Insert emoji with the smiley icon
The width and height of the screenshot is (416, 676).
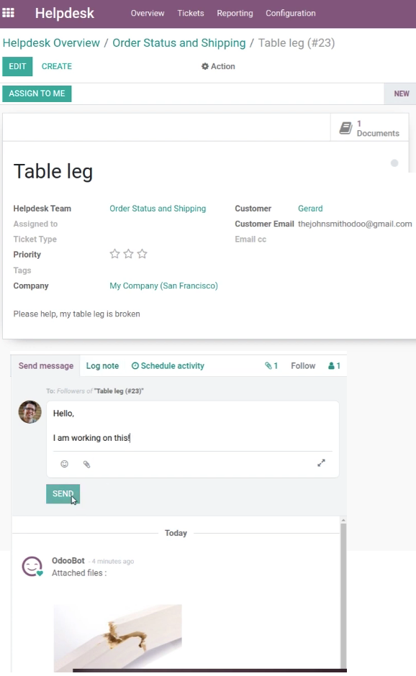[64, 464]
